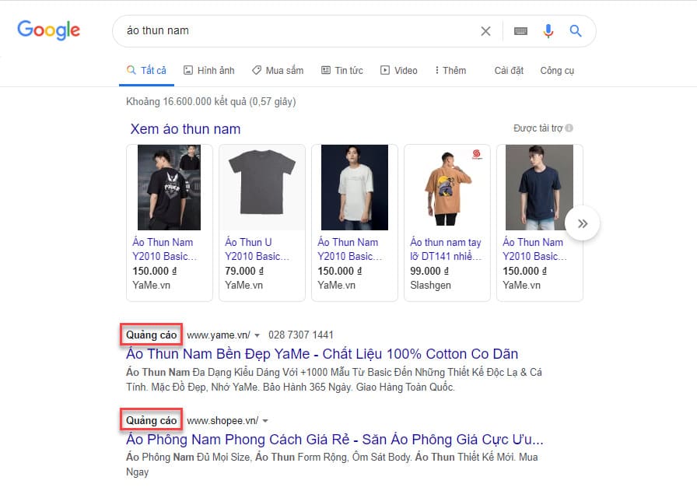Select the Slashgen áo thun tay lỡ thumbnail
This screenshot has width=697, height=498.
tap(447, 187)
